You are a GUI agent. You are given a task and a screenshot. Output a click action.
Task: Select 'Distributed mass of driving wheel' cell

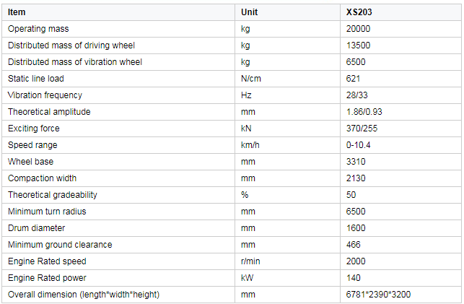pos(71,45)
